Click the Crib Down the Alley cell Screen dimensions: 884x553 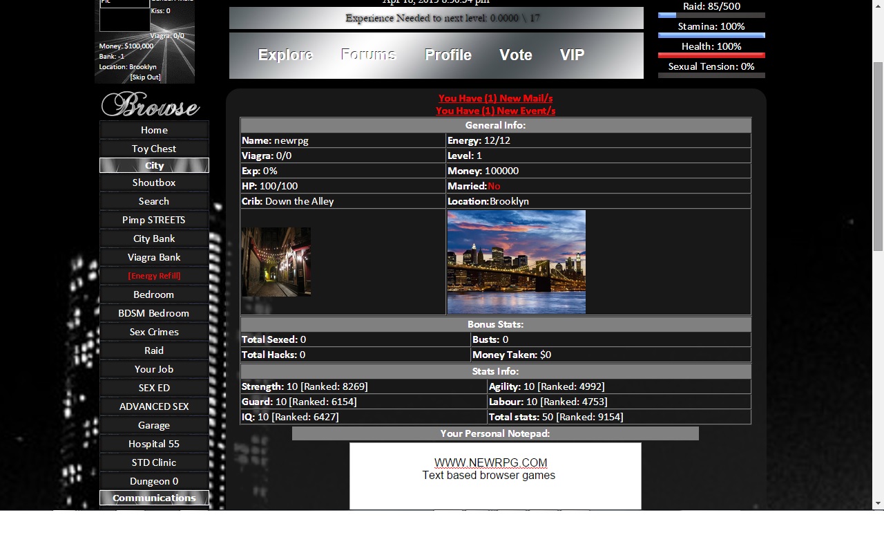pyautogui.click(x=343, y=201)
